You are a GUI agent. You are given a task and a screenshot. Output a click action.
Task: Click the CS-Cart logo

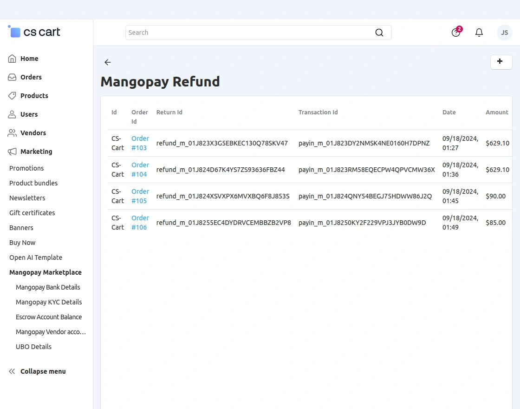(x=34, y=32)
